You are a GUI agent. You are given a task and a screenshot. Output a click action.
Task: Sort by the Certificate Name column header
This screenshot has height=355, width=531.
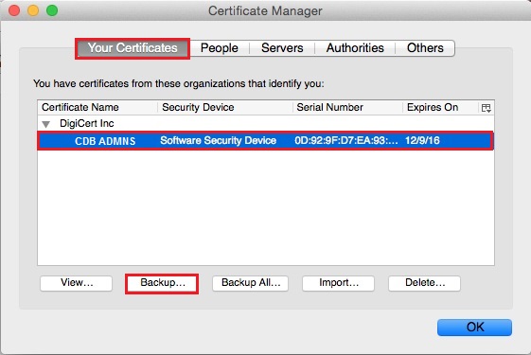[97, 107]
